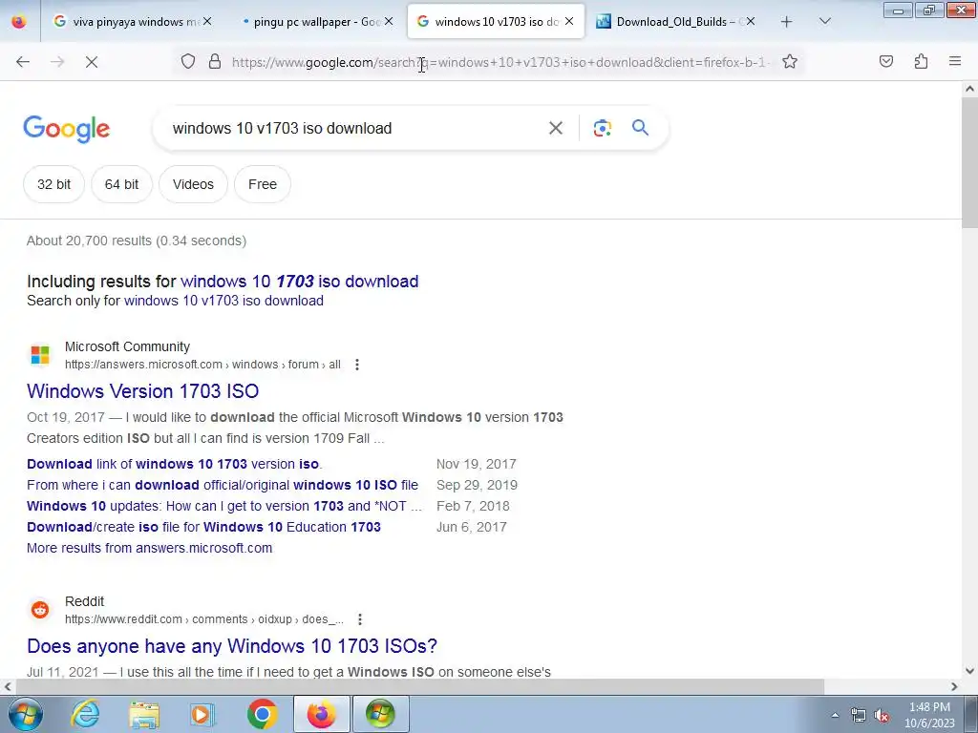The image size is (978, 733).
Task: Filter results by 64 bit chip
Action: [x=121, y=184]
